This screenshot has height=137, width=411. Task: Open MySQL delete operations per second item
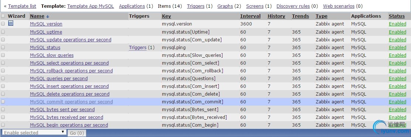tap(70, 94)
